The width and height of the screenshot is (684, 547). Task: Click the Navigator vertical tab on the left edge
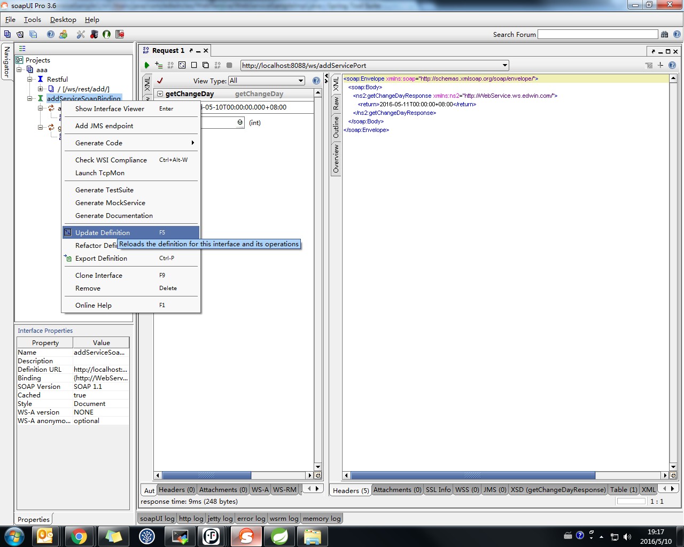pos(6,61)
